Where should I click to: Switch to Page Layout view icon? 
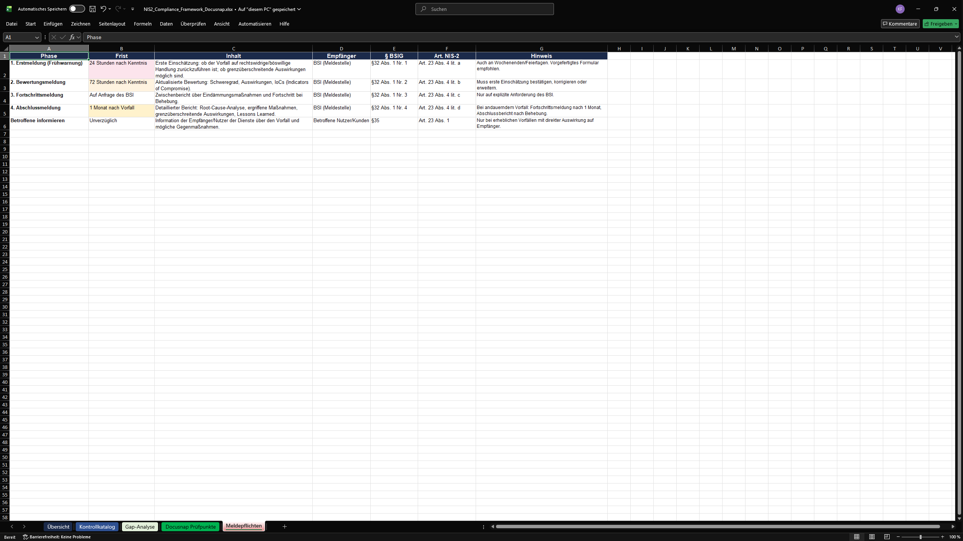pos(872,537)
